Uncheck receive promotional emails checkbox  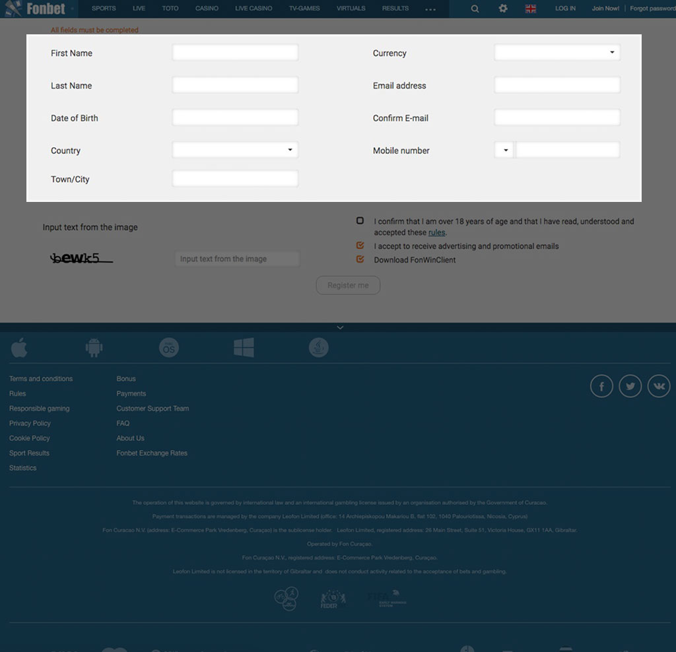click(360, 245)
